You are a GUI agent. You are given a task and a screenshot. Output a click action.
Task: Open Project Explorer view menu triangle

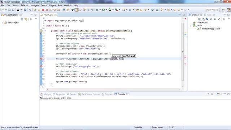pyautogui.click(x=36, y=19)
